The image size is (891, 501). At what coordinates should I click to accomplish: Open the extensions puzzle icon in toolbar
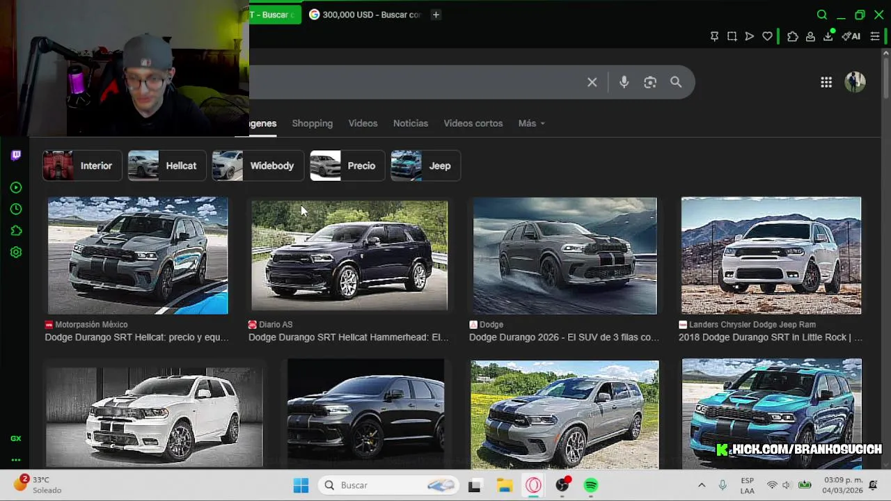pos(792,36)
